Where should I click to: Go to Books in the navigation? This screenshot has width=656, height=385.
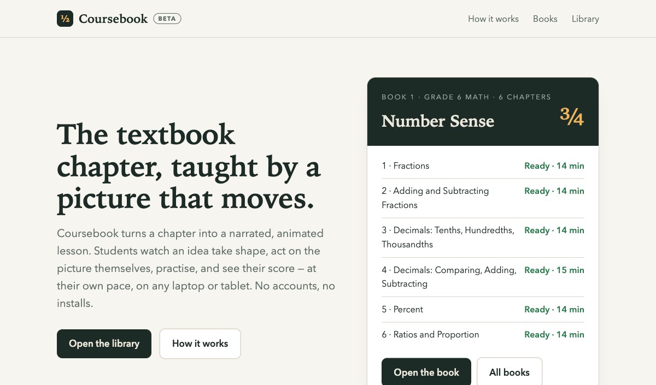pyautogui.click(x=545, y=19)
